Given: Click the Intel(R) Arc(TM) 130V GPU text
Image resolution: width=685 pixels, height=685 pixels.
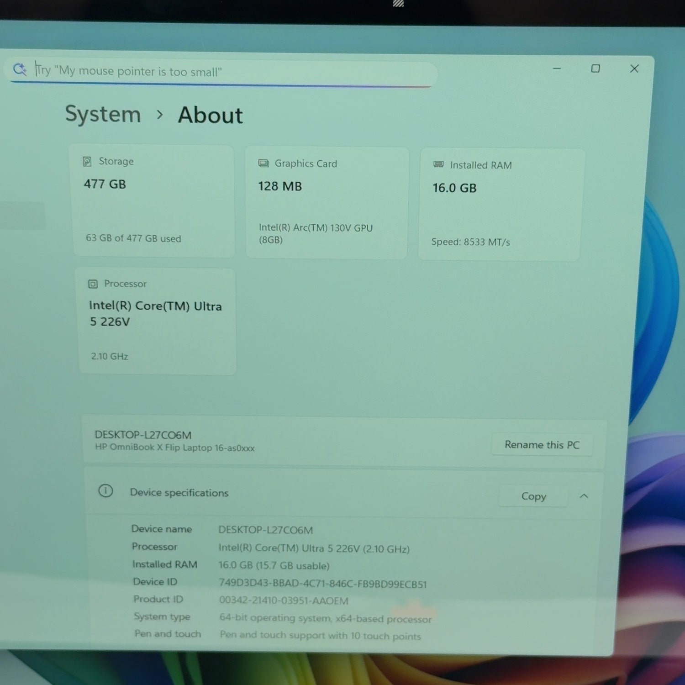Looking at the screenshot, I should point(316,233).
